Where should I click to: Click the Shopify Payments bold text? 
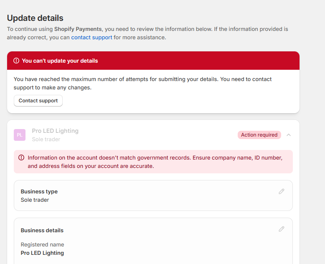78,29
